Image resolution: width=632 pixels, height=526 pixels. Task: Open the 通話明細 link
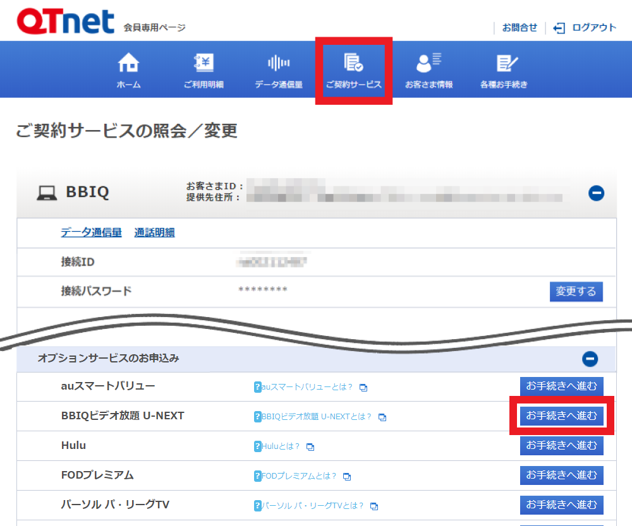click(154, 232)
